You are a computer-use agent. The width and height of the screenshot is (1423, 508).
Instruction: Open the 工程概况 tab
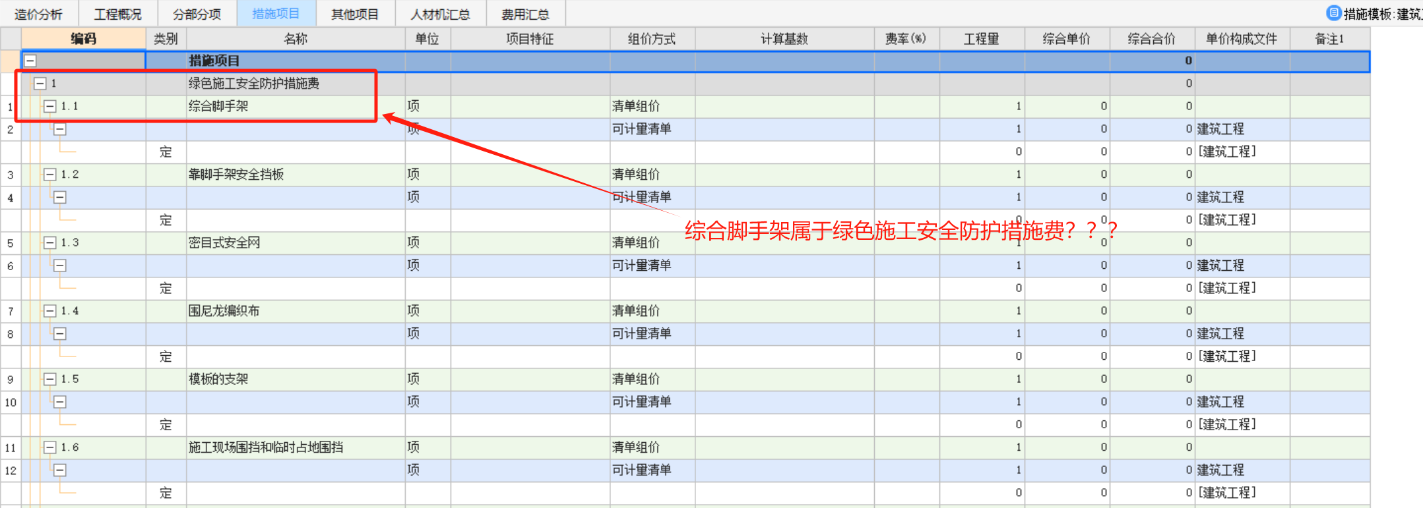tap(117, 14)
